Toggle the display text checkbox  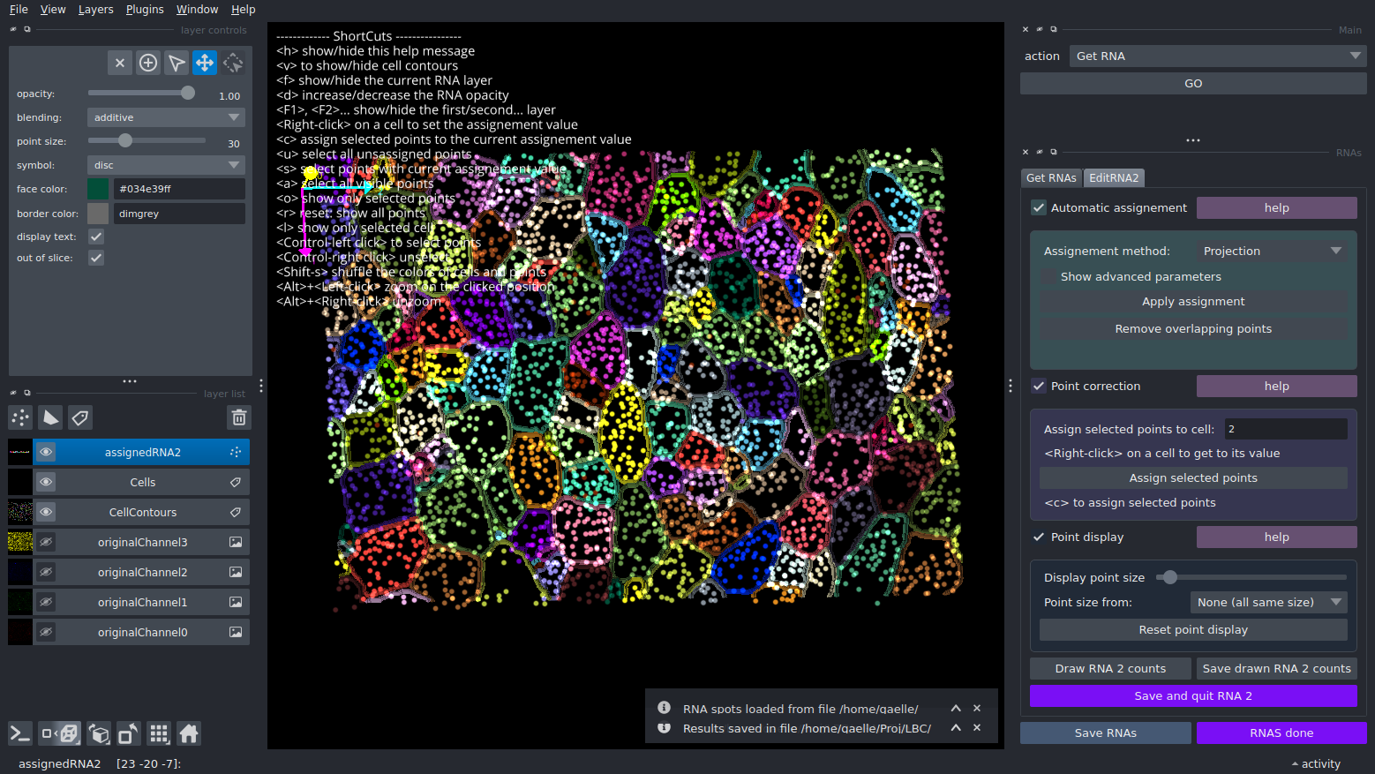click(x=96, y=237)
